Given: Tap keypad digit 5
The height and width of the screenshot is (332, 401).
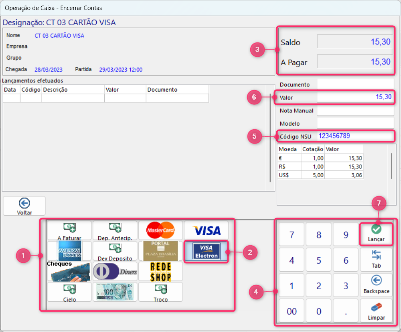Looking at the screenshot, I should coord(319,260).
